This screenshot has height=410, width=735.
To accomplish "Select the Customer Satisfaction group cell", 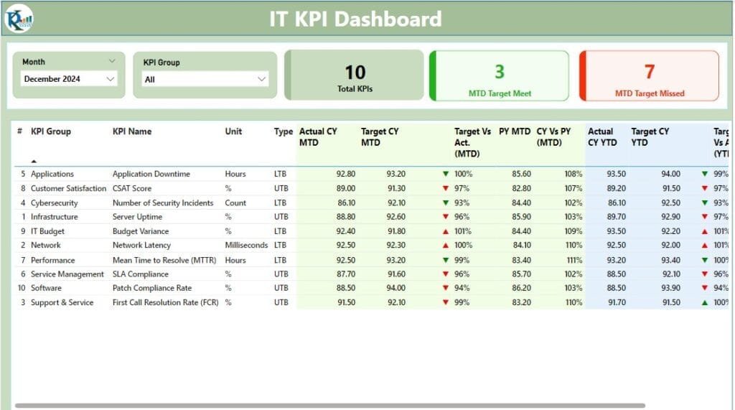I will 68,189.
